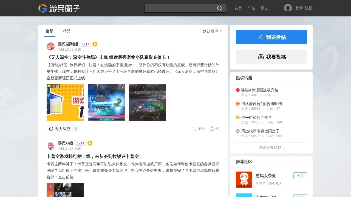Open 导航 in header

pyautogui.click(x=251, y=8)
